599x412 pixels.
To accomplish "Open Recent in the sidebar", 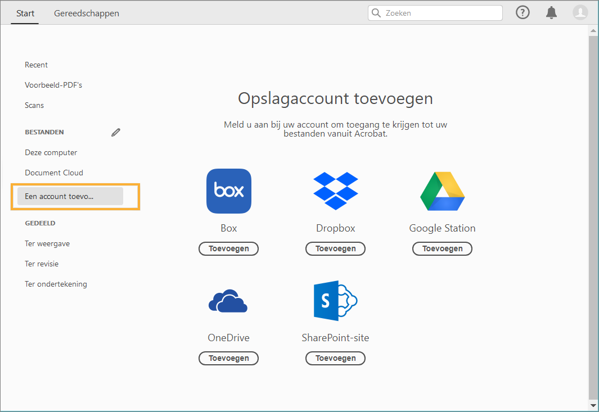I will point(37,65).
